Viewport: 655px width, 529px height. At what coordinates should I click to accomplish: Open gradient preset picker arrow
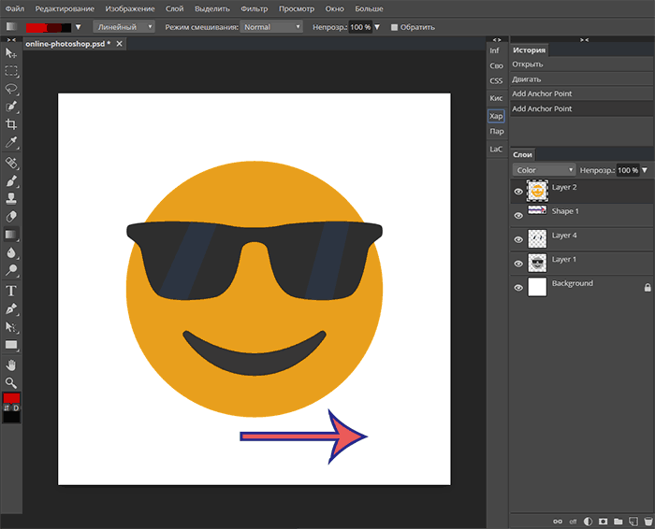point(78,27)
